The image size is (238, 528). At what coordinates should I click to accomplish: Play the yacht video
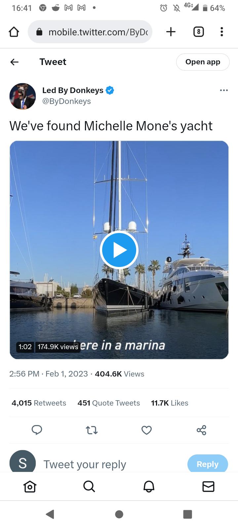coord(119,250)
